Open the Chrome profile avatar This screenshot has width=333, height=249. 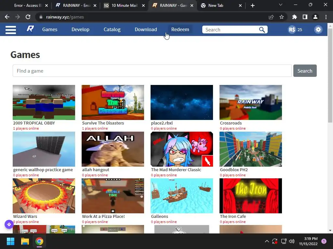click(x=315, y=17)
